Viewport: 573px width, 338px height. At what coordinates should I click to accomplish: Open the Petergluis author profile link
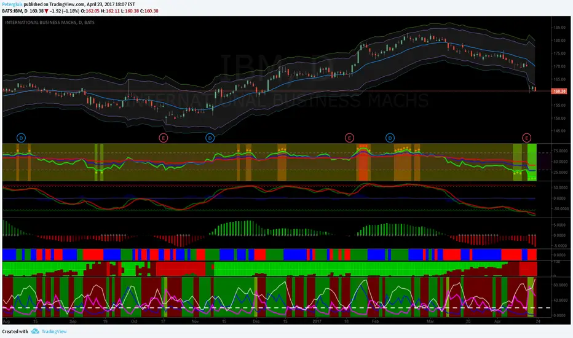tap(12, 4)
